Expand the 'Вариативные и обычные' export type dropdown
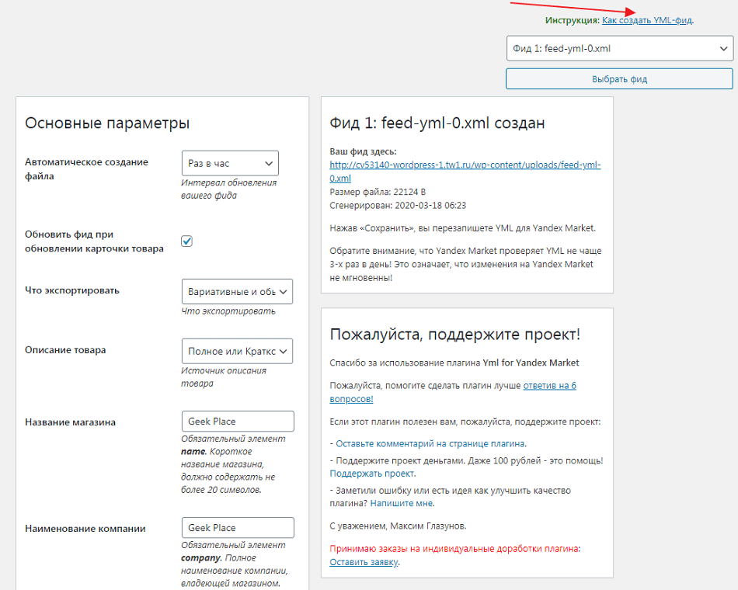Image resolution: width=738 pixels, height=590 pixels. point(237,292)
